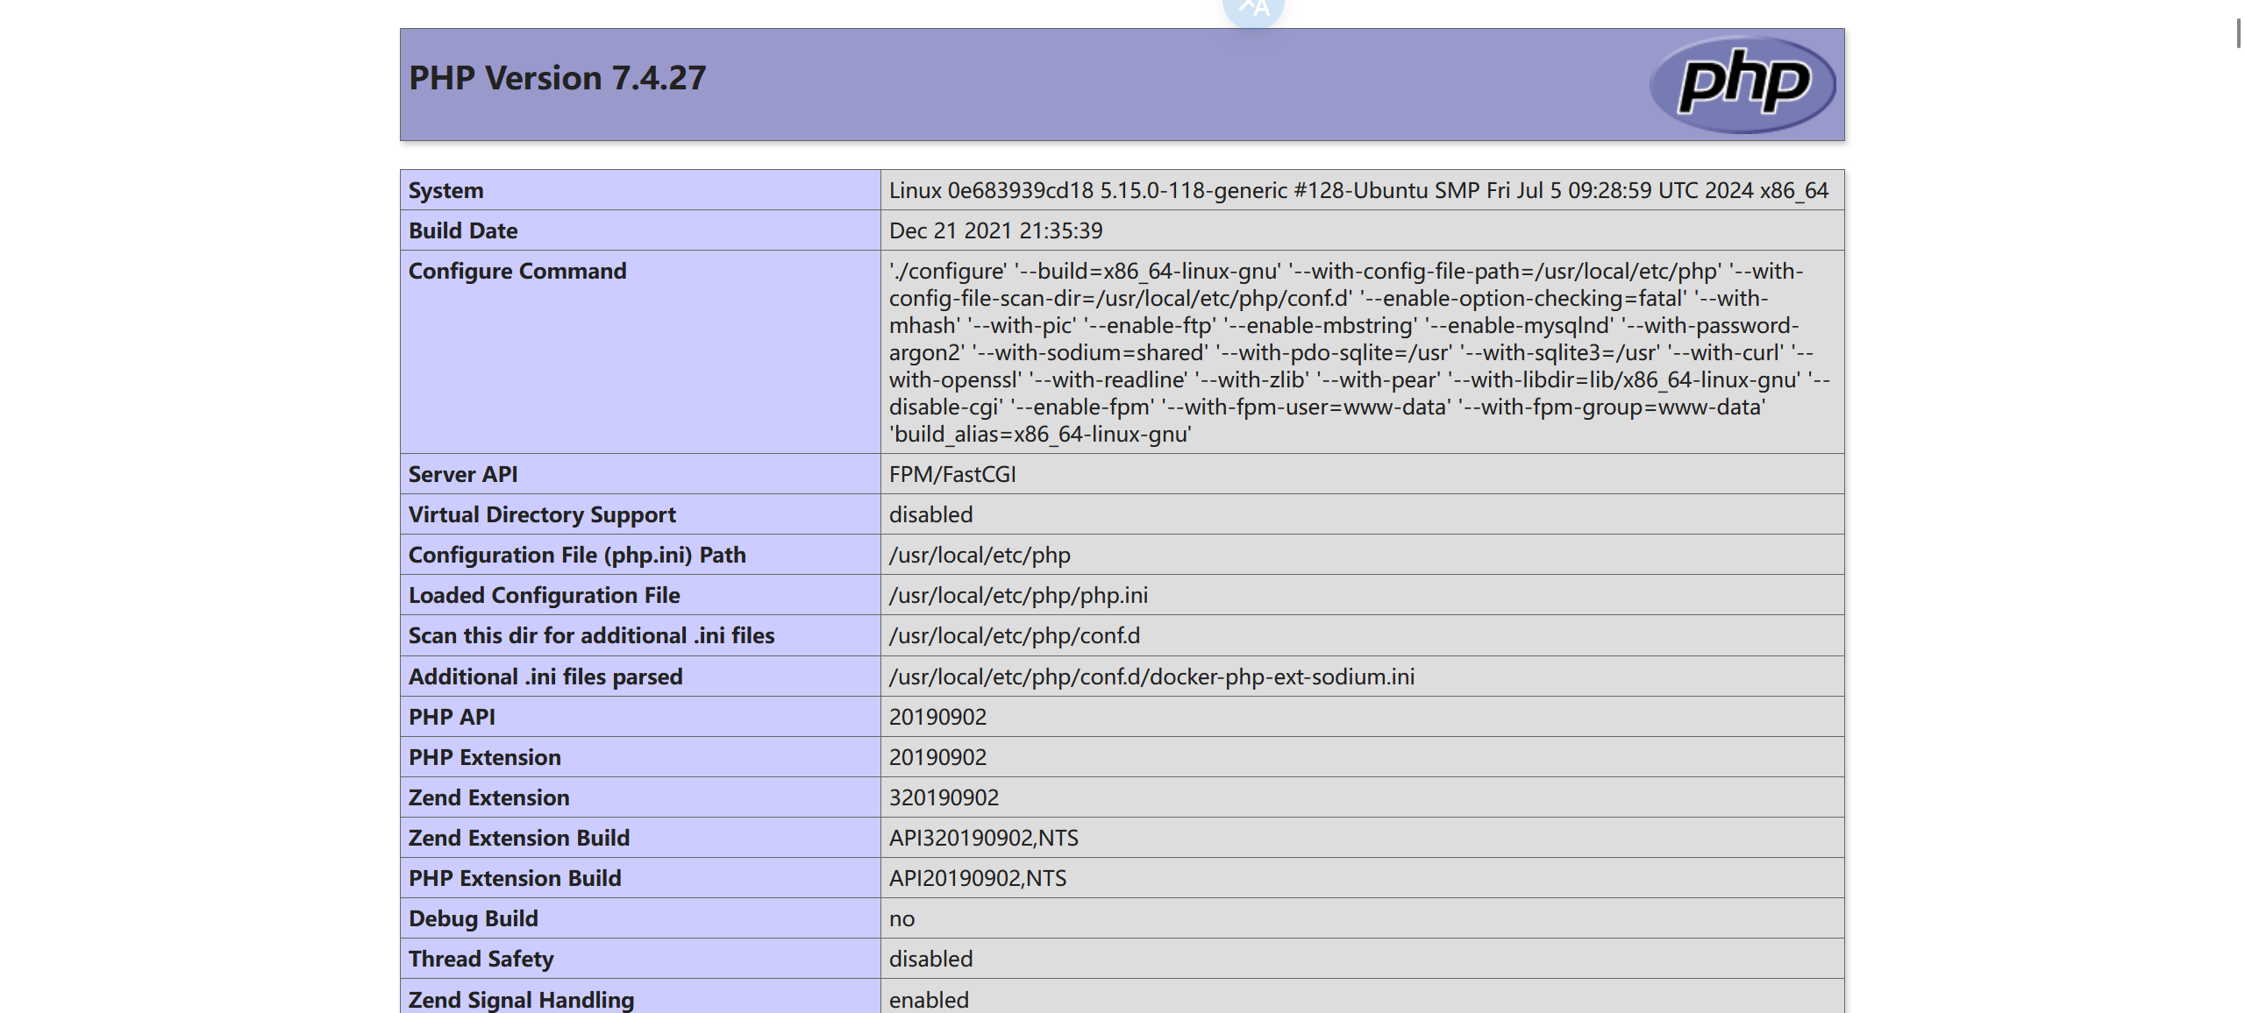Click the Virtual Directory Support row
This screenshot has height=1013, width=2245.
(541, 514)
